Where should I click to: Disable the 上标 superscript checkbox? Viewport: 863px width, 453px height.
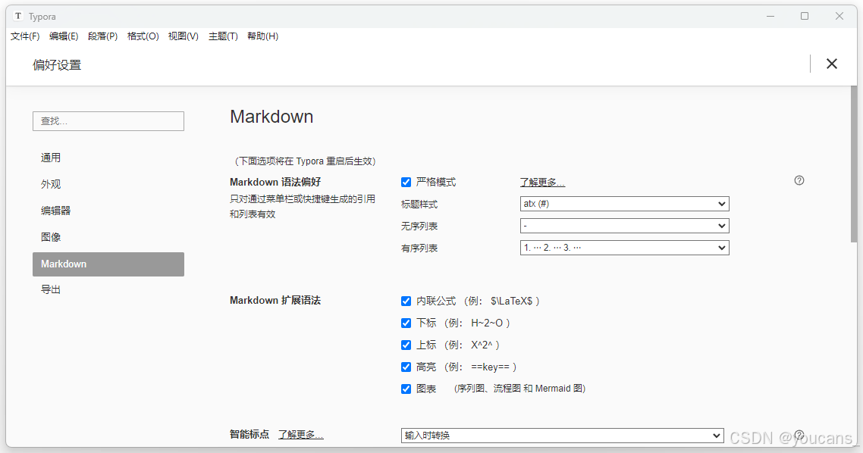[406, 345]
